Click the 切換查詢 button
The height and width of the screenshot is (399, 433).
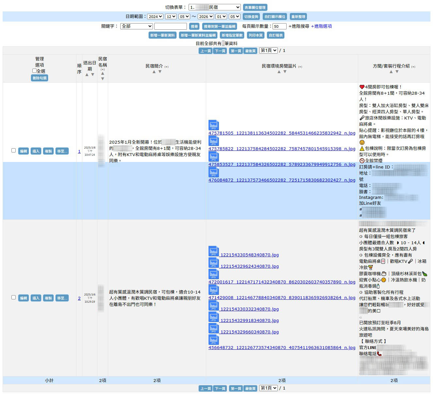[x=251, y=17]
